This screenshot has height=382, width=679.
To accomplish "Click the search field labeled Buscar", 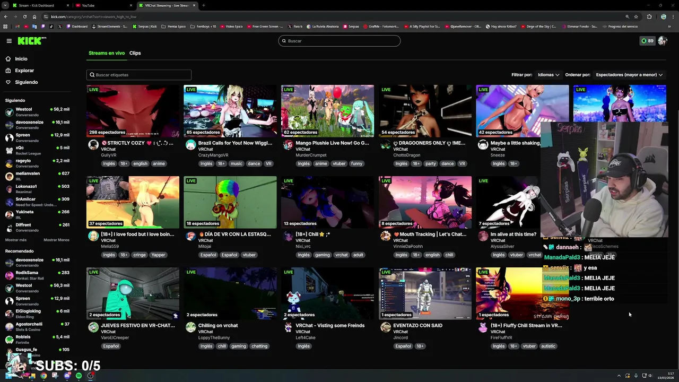I will (339, 41).
